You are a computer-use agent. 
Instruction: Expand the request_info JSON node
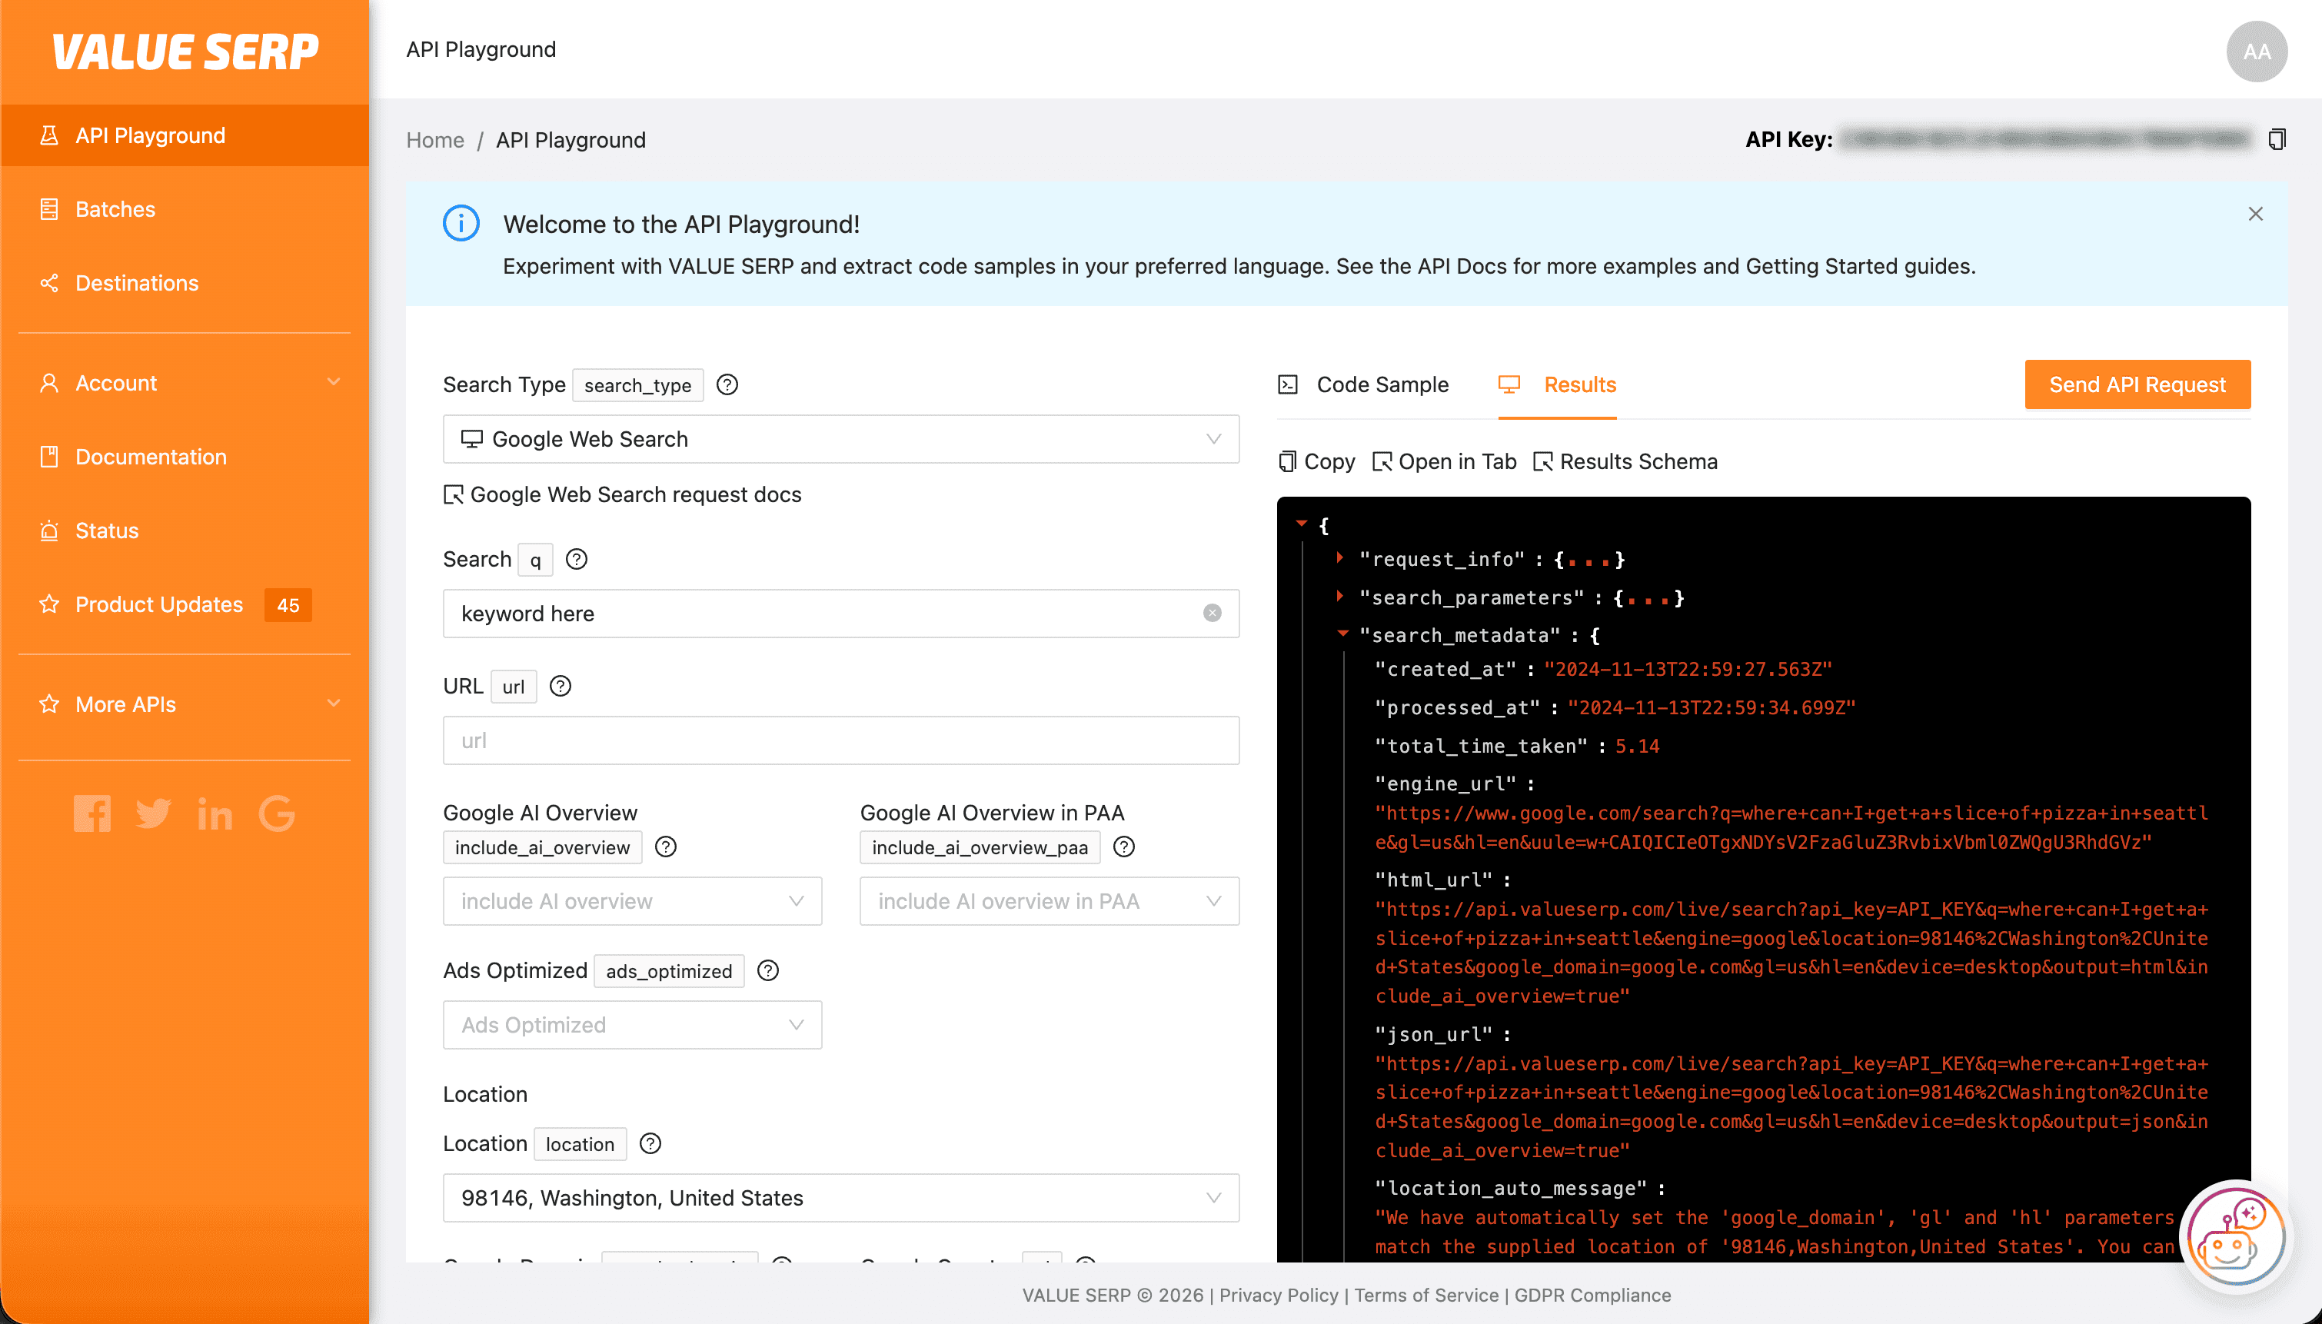pos(1340,558)
